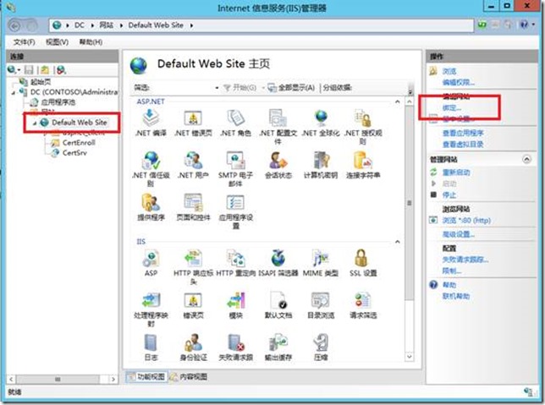Open the .NET 角色 feature
Image resolution: width=545 pixels, height=405 pixels.
235,123
